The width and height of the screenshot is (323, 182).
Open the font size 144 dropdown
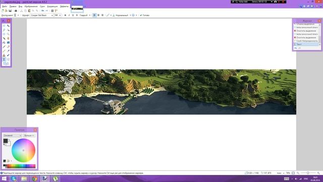click(58, 15)
